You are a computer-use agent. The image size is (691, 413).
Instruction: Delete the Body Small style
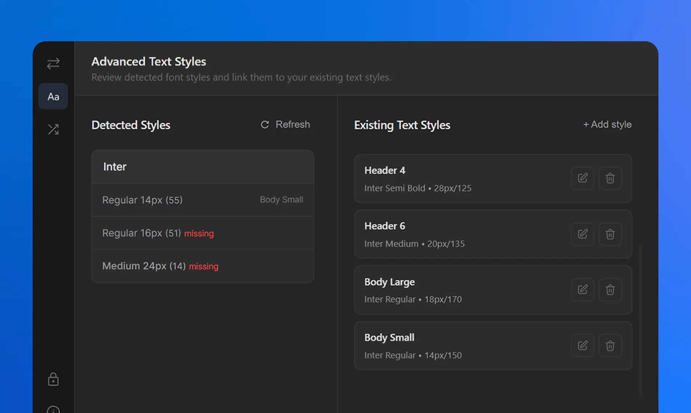tap(610, 345)
